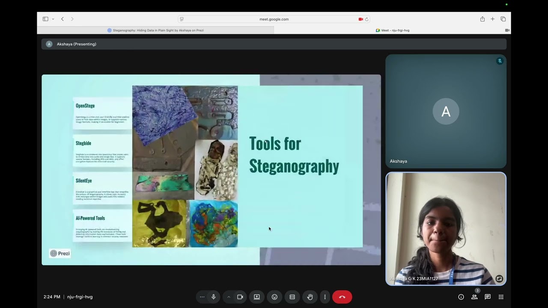
Task: Click the OpenStego heading on the slide
Action: (85, 106)
